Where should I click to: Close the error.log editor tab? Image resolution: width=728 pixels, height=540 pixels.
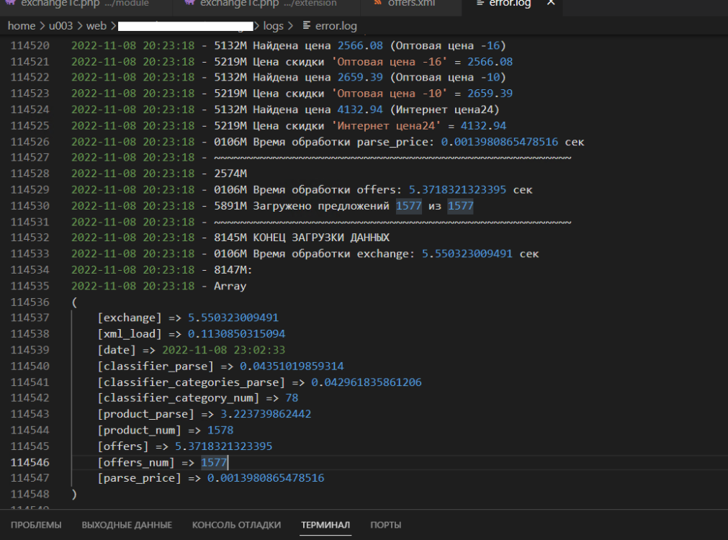(551, 4)
